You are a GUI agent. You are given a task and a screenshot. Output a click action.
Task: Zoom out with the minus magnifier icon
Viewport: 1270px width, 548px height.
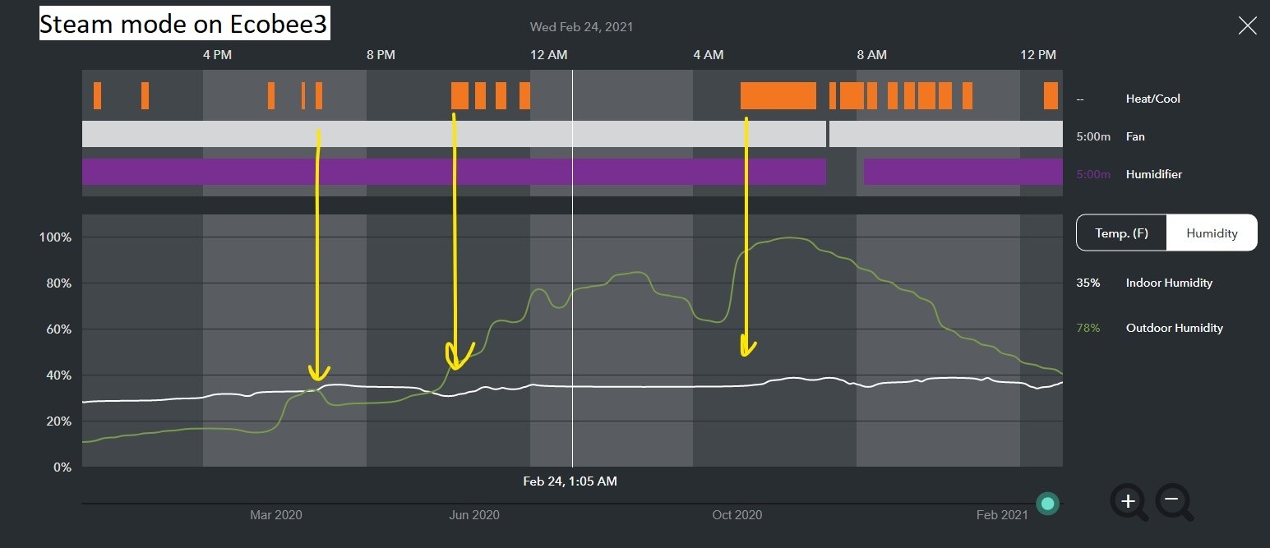(1174, 501)
